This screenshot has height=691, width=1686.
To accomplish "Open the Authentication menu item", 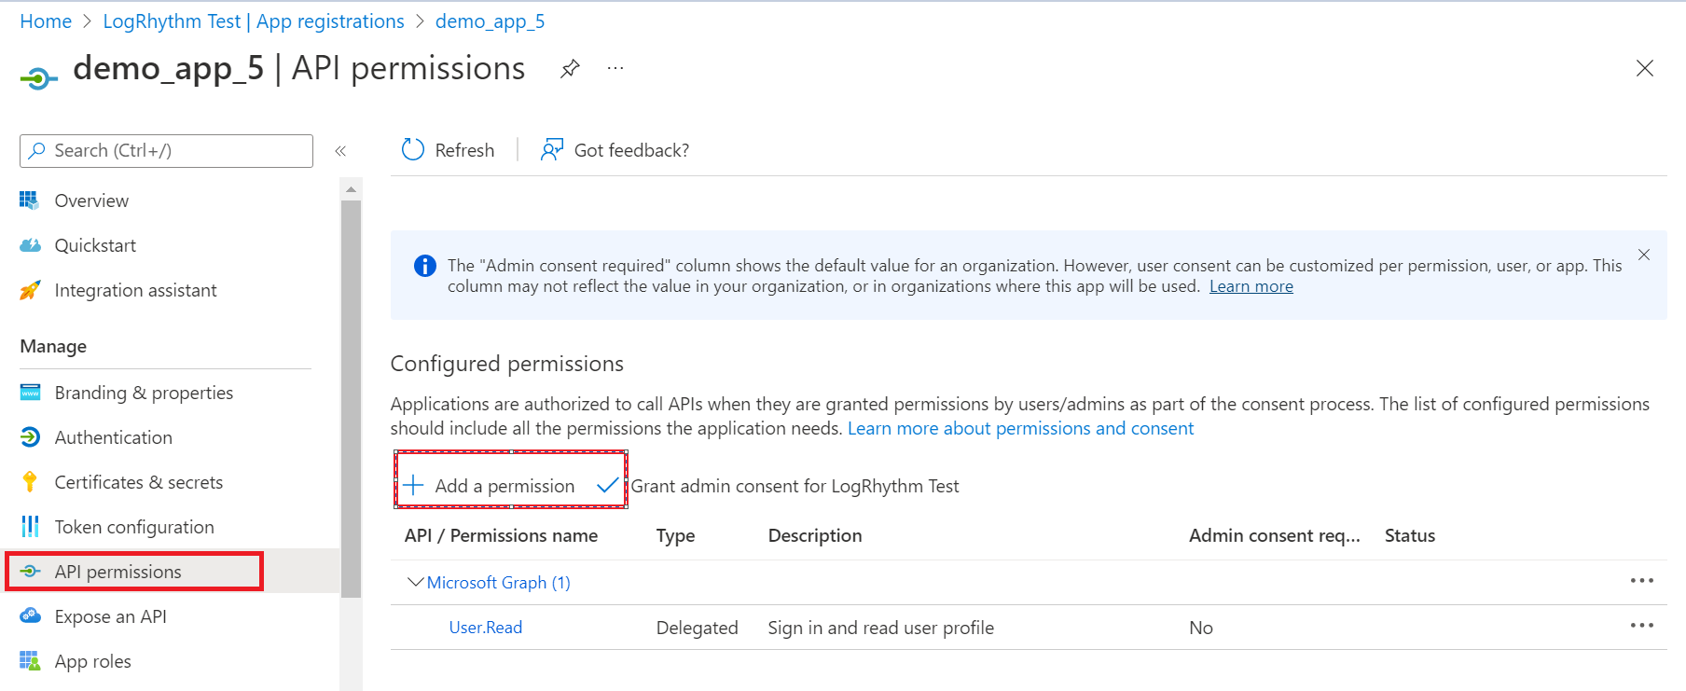I will [113, 437].
